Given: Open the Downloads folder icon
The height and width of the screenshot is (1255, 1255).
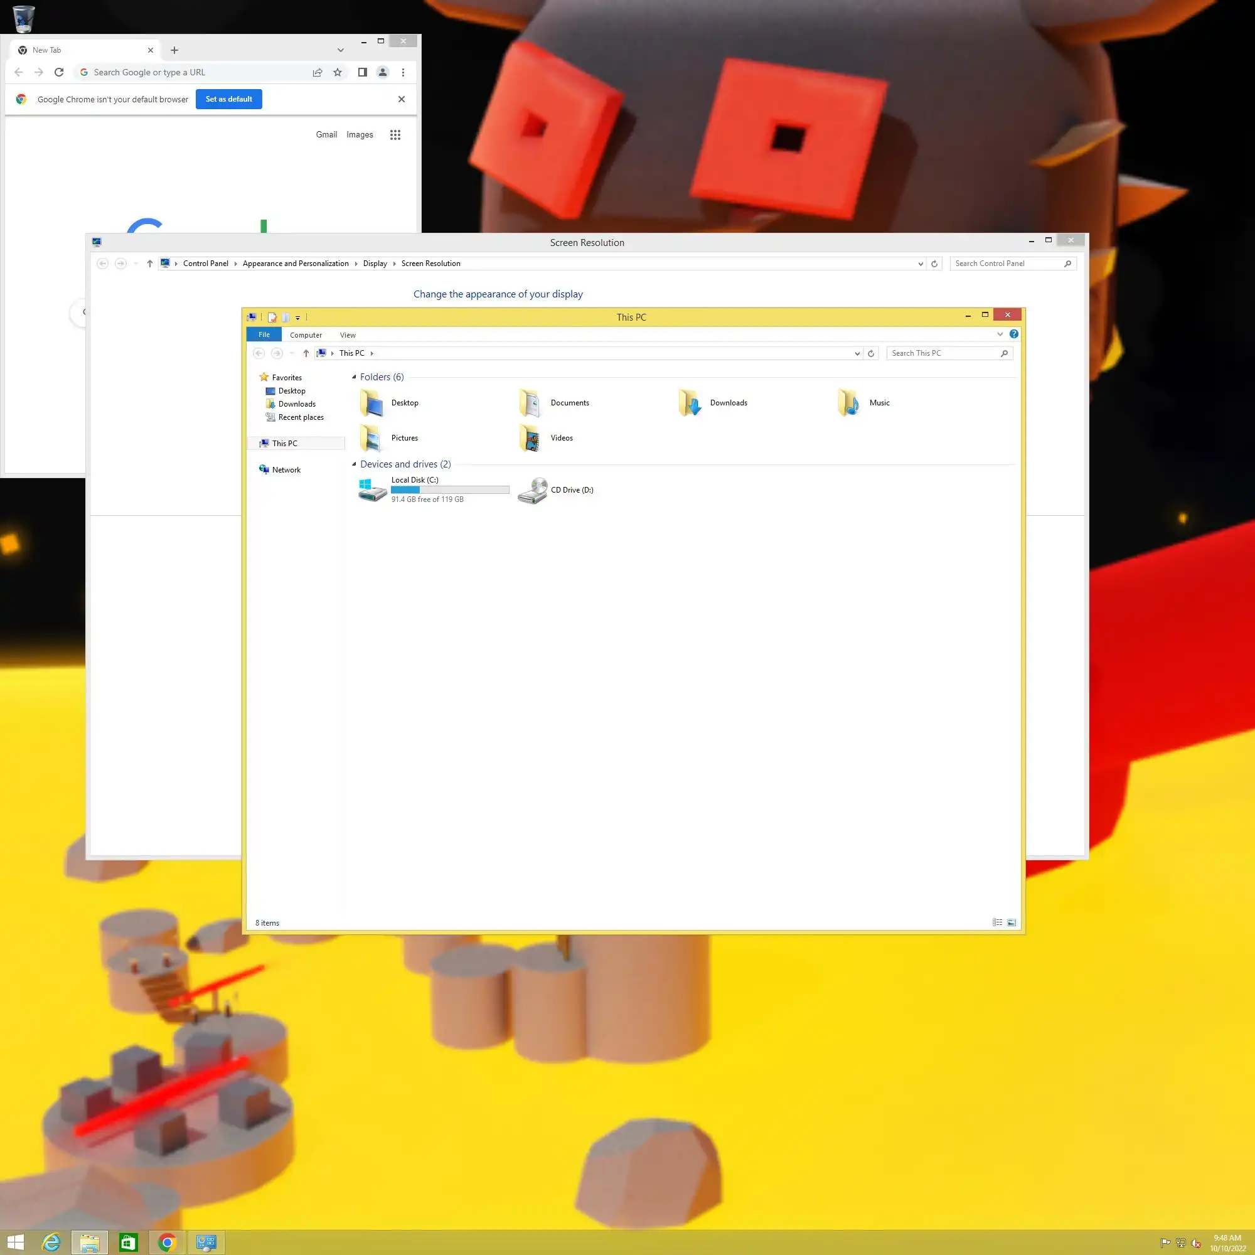Looking at the screenshot, I should pos(690,403).
